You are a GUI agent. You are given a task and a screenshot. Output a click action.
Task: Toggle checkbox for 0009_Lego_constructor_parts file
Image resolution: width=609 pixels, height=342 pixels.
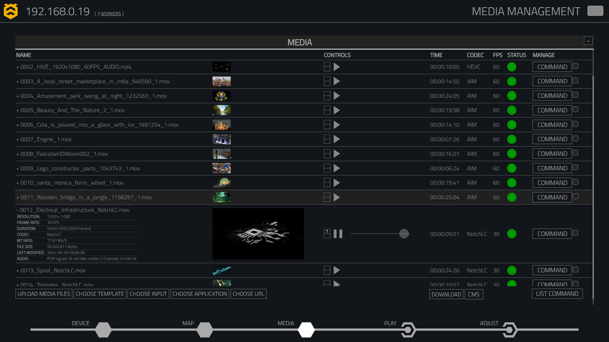pos(576,168)
